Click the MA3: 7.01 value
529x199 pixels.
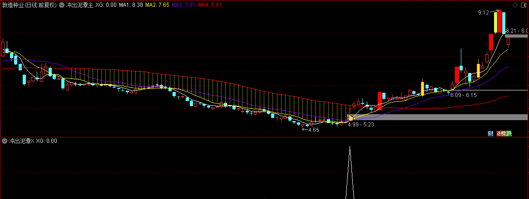click(183, 5)
